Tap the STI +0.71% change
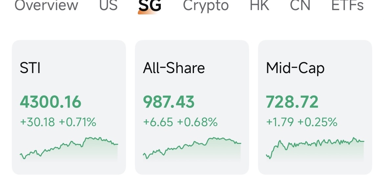 (x=77, y=122)
